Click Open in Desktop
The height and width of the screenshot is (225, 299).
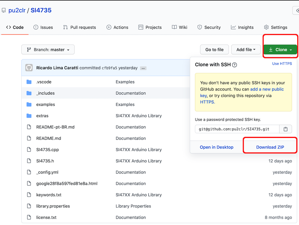tap(216, 147)
